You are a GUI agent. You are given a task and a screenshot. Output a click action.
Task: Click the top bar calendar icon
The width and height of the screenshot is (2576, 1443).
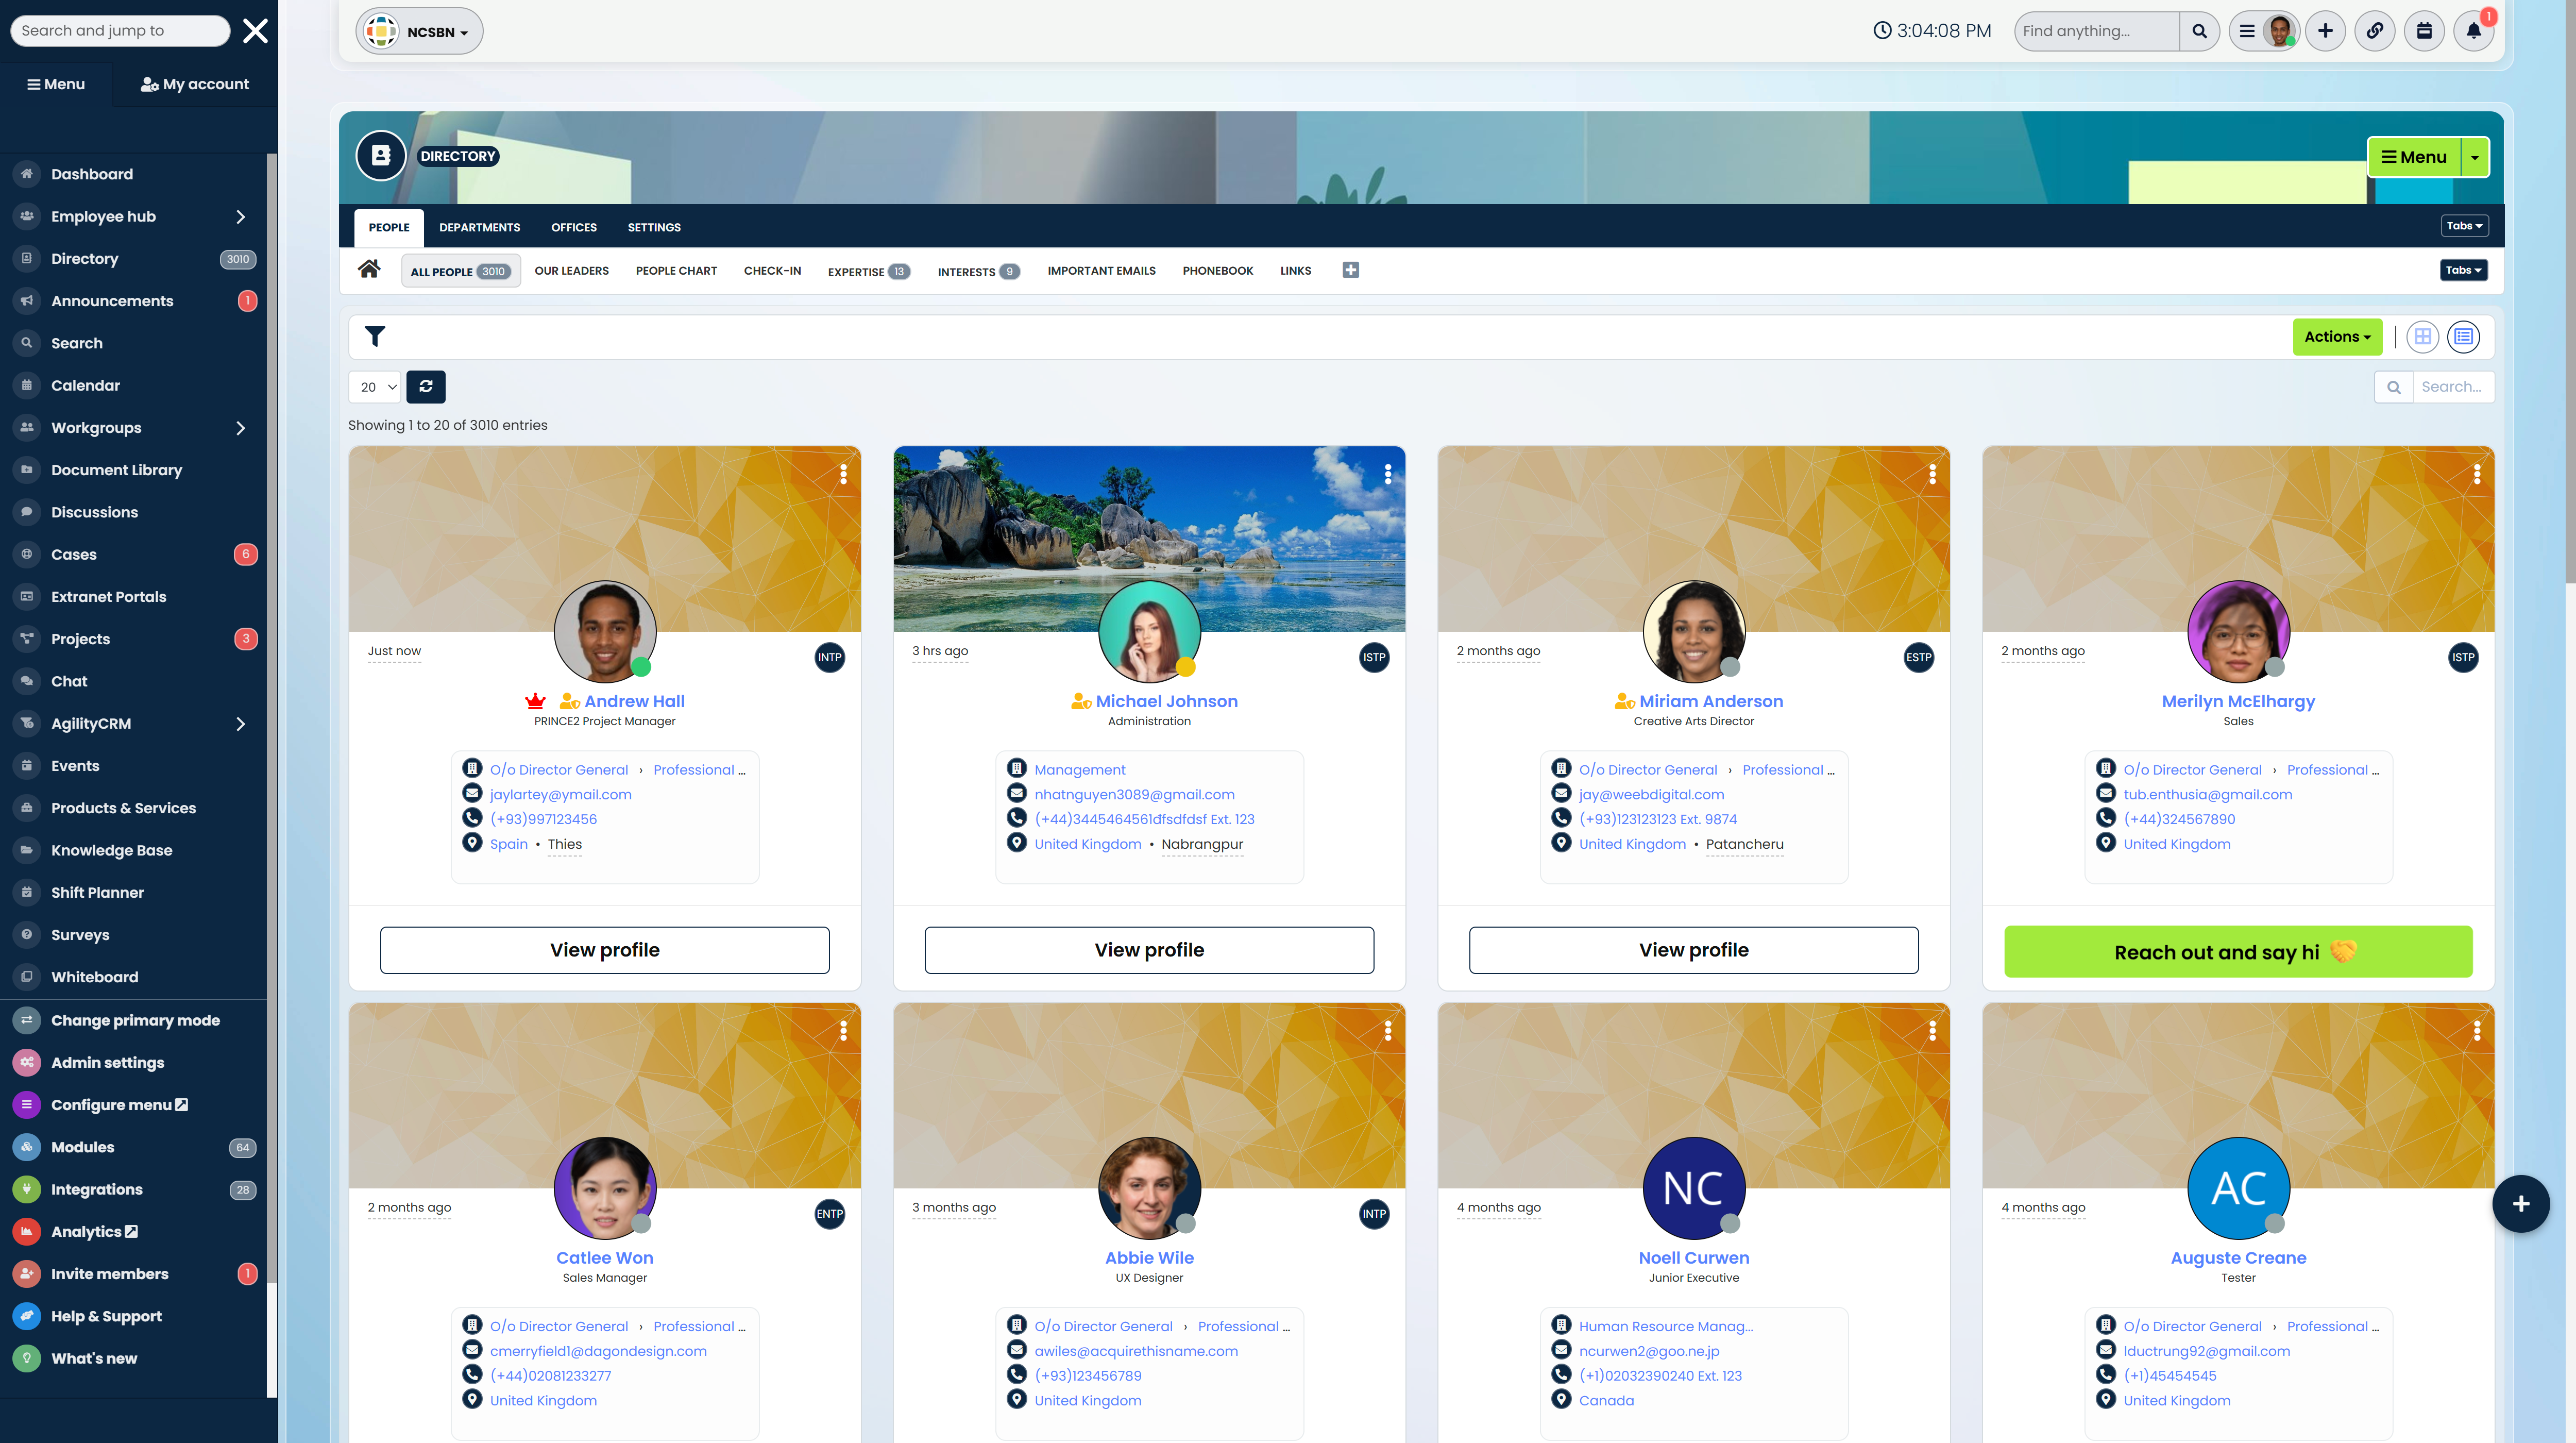click(2424, 31)
